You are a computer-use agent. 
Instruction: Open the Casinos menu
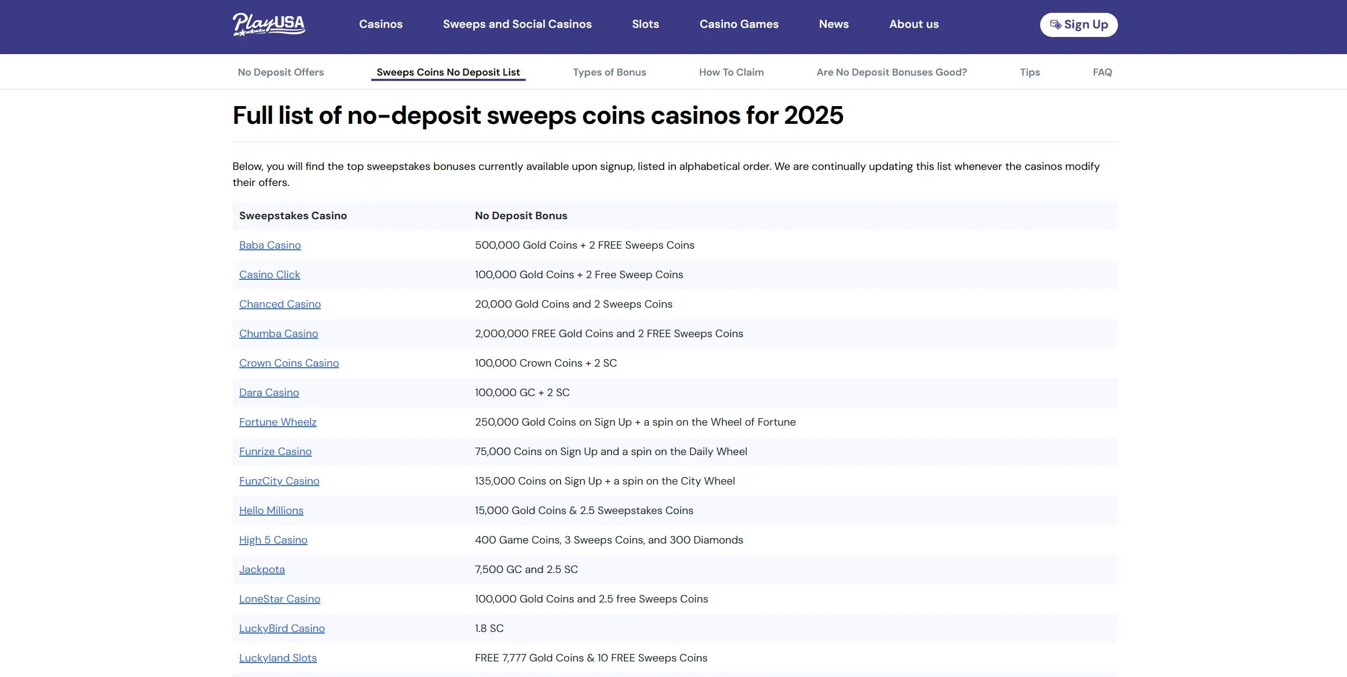pos(381,24)
